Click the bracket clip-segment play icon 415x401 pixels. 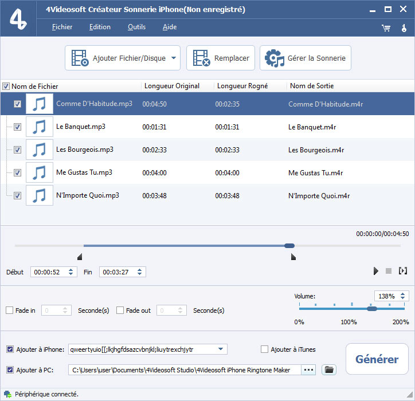pos(403,271)
